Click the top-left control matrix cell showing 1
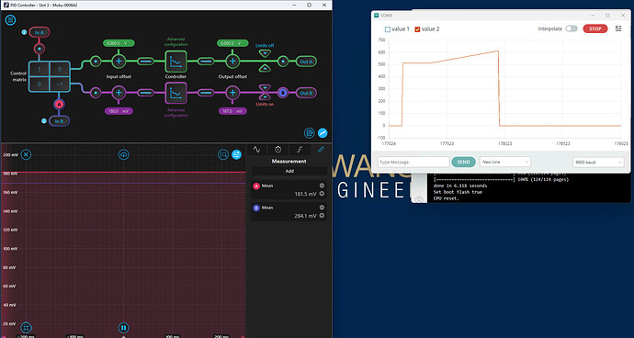This screenshot has height=338, width=634. [40, 69]
